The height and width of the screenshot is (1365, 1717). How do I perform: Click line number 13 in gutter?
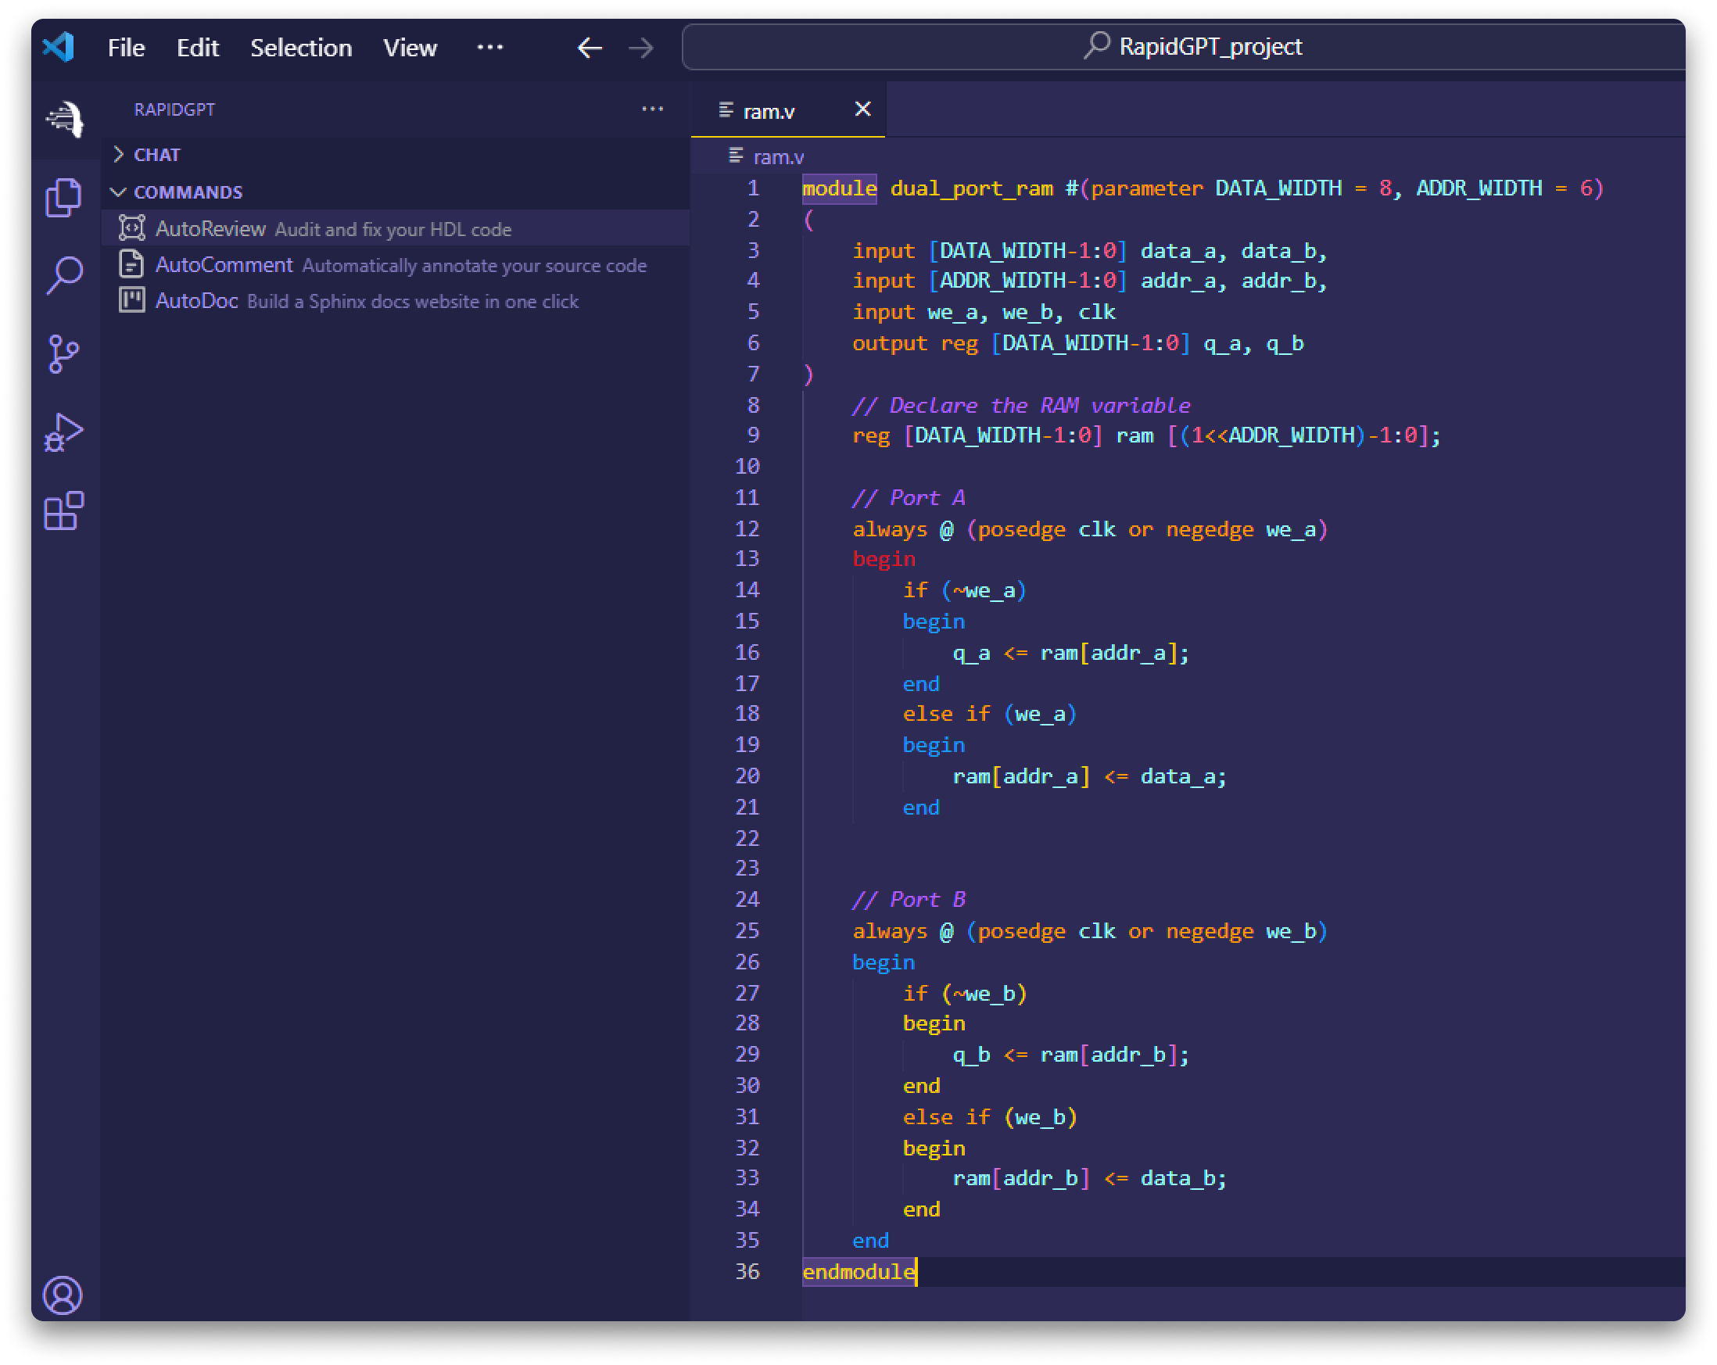click(747, 557)
